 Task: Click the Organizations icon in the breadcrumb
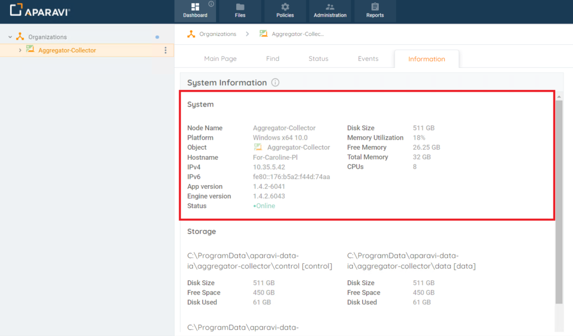[191, 34]
